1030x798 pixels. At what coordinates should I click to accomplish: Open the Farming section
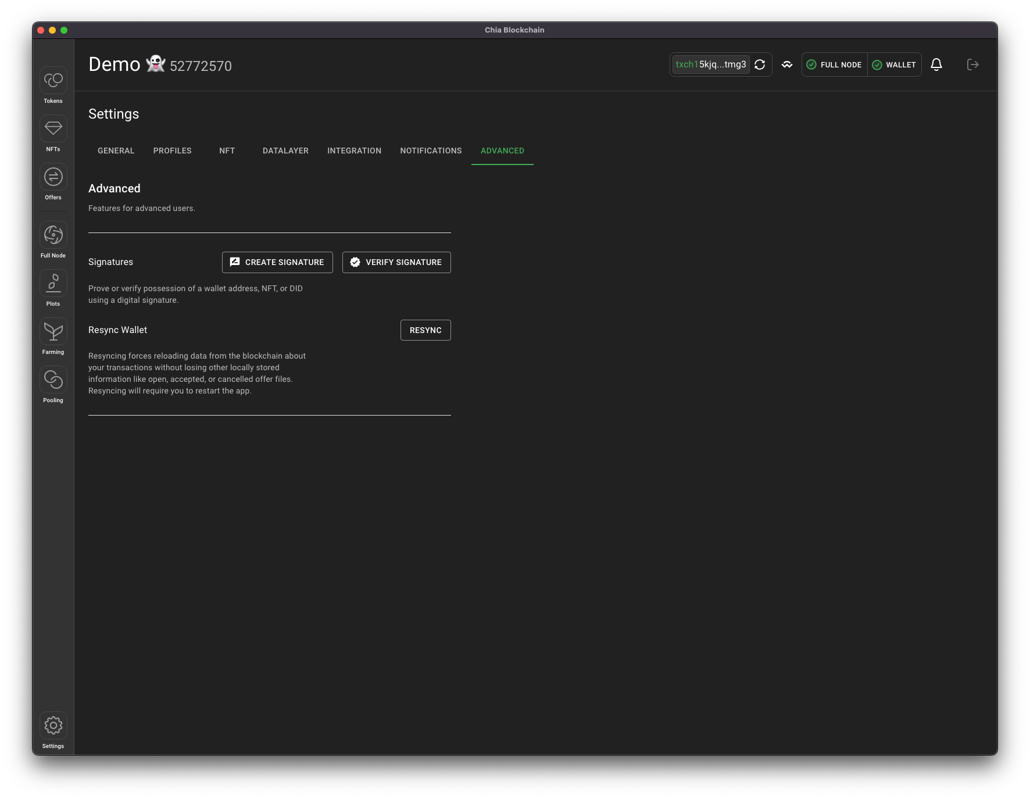coord(53,337)
